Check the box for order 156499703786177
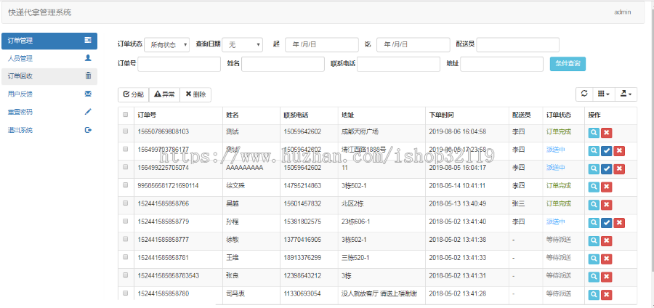The height and width of the screenshot is (308, 654). pos(126,149)
